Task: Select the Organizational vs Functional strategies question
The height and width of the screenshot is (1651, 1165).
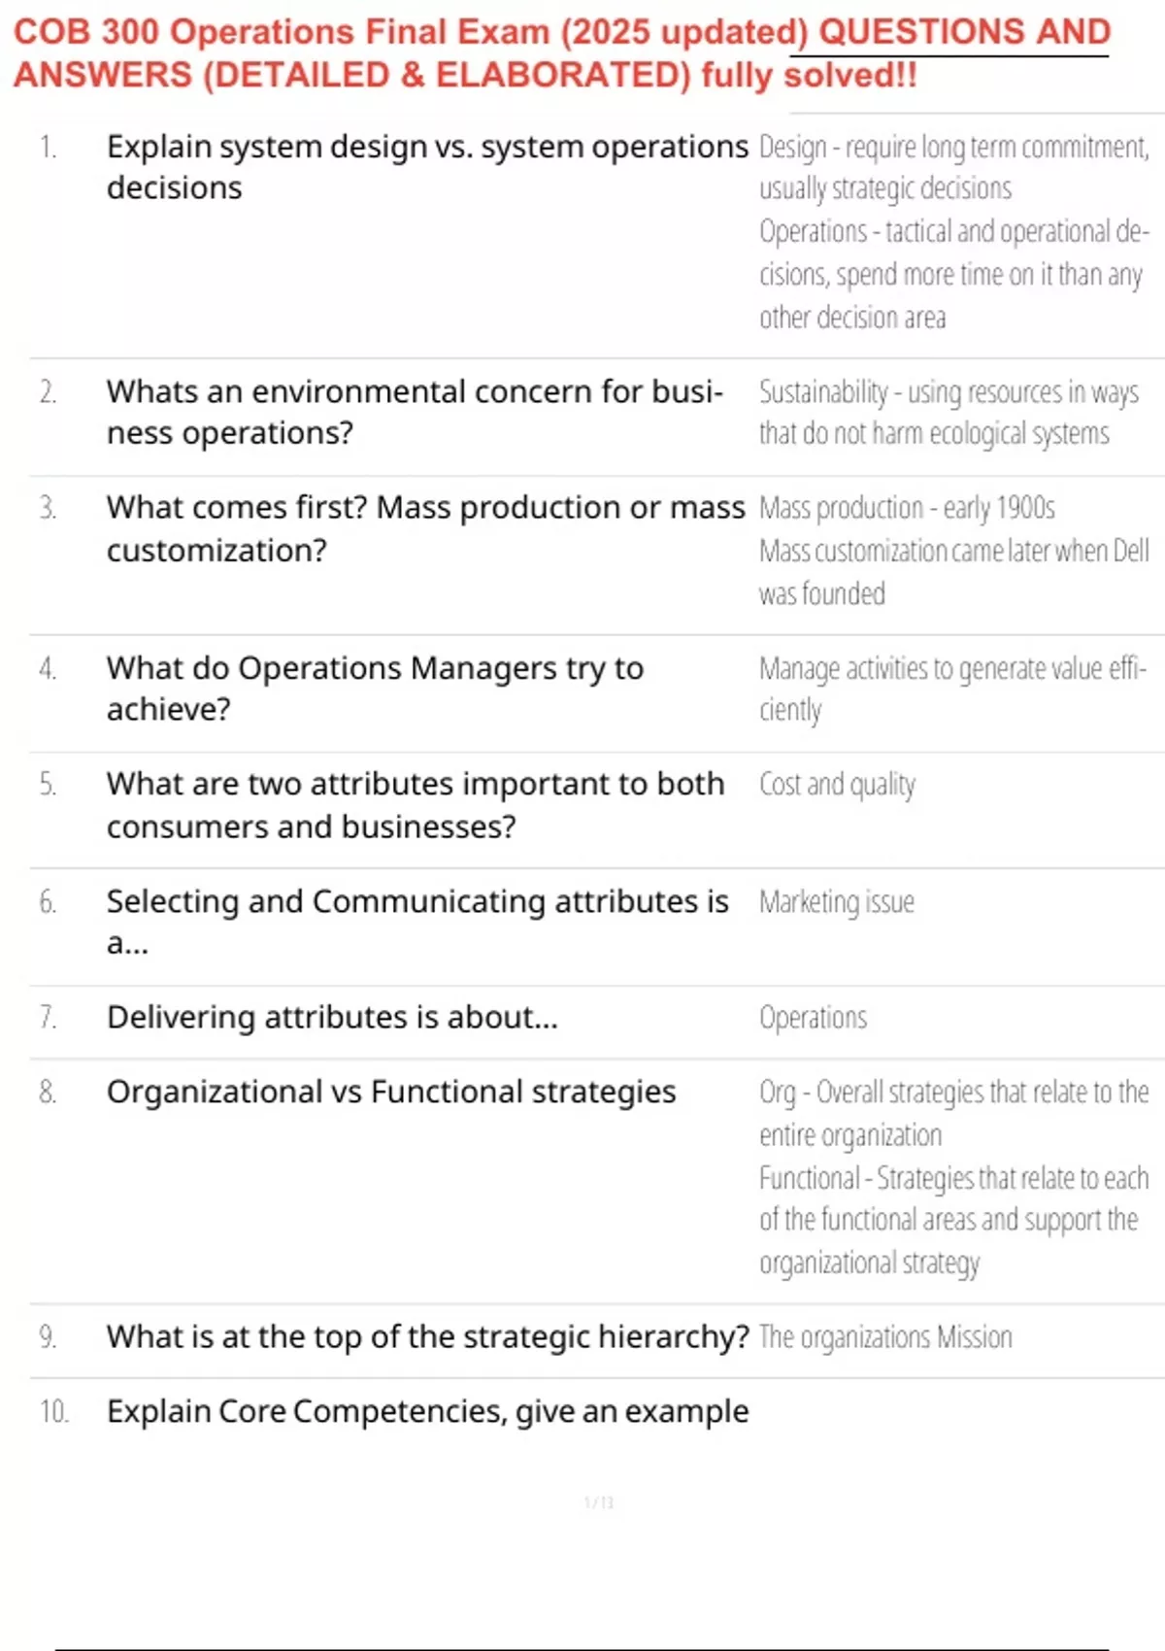Action: click(391, 1092)
